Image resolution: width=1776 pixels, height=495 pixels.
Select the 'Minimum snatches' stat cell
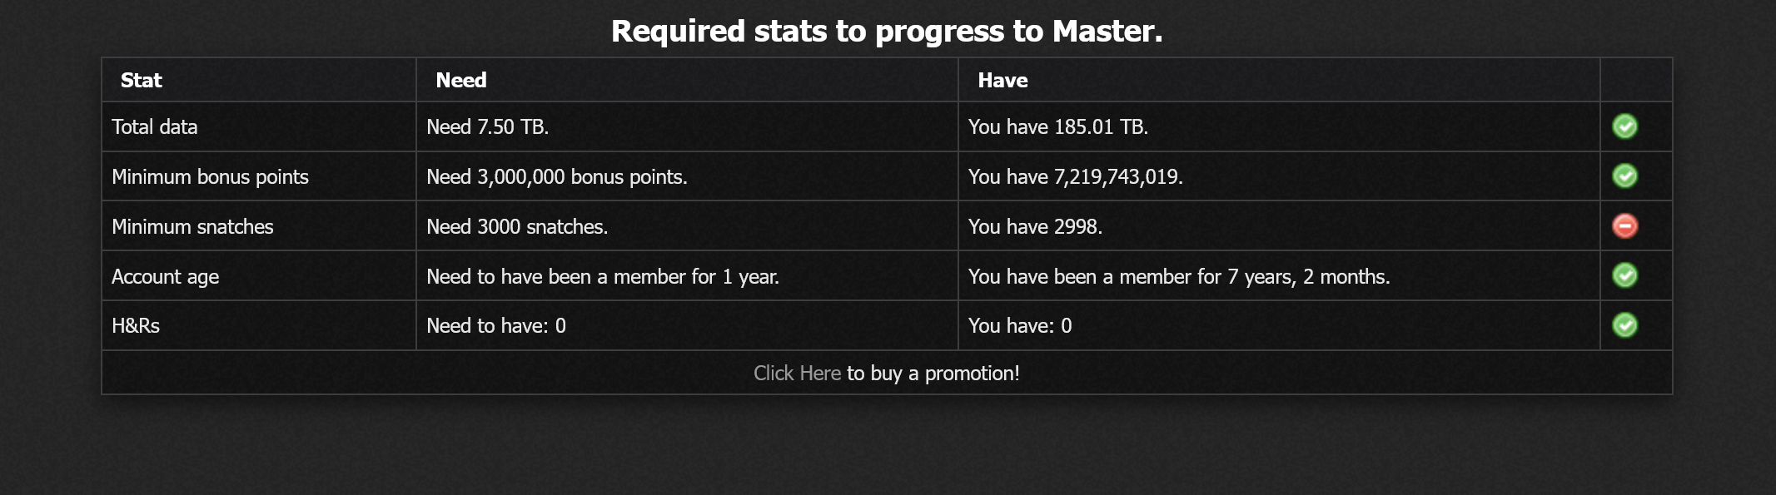tap(192, 227)
